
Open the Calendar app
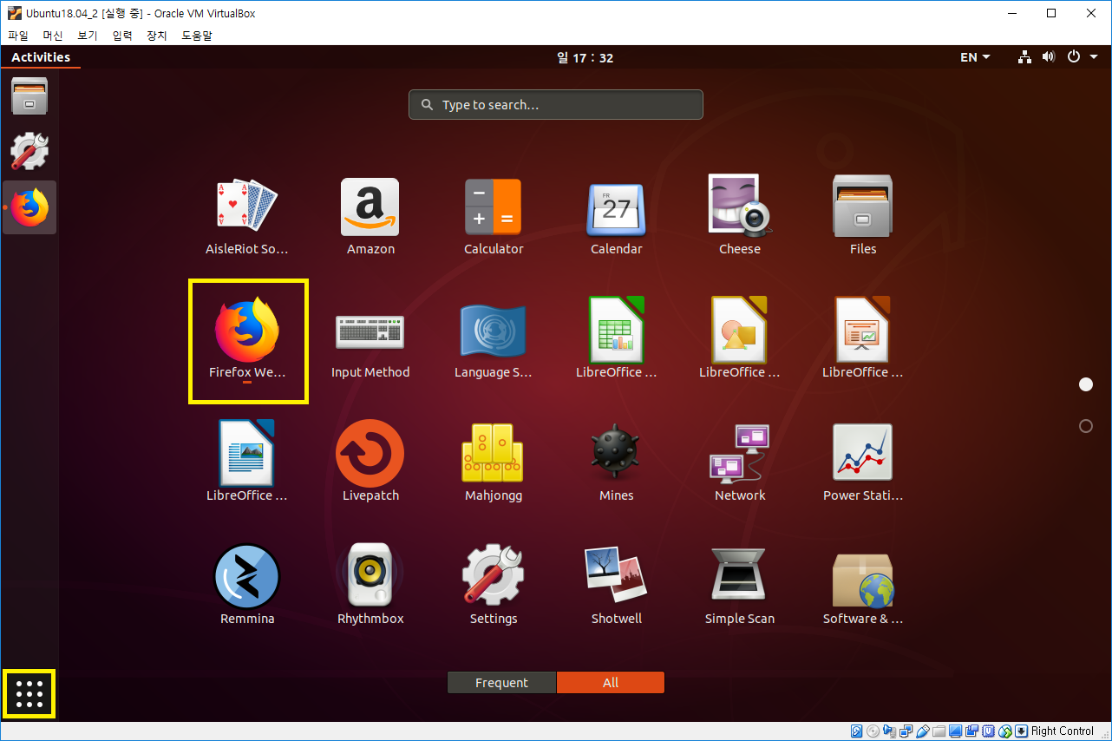click(617, 217)
